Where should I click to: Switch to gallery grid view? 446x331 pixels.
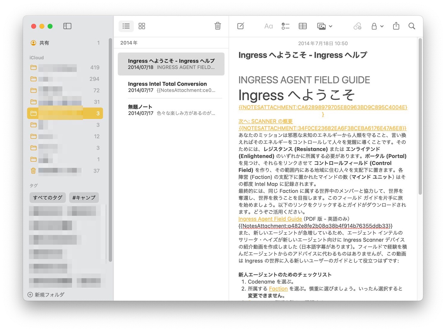142,26
